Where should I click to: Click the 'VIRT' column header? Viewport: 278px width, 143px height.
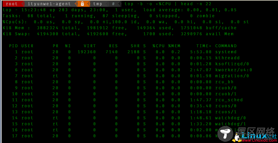[90, 46]
